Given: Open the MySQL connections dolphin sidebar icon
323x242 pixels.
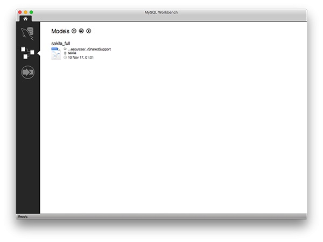Looking at the screenshot, I should pyautogui.click(x=27, y=33).
